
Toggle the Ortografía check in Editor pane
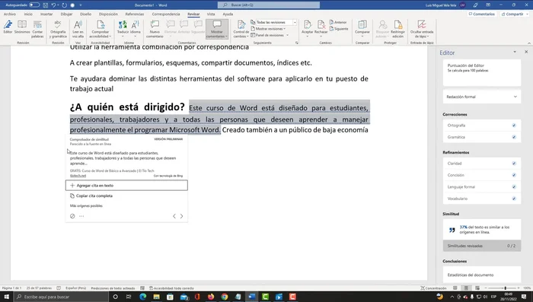pos(514,126)
